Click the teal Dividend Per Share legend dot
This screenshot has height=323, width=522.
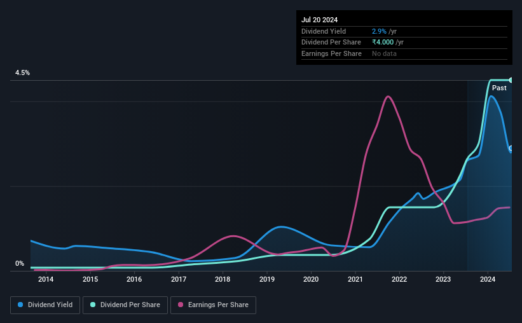[x=93, y=305]
